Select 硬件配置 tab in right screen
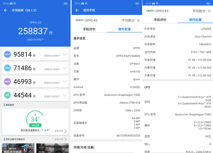The width and height of the screenshot is (213, 153). 195,20
